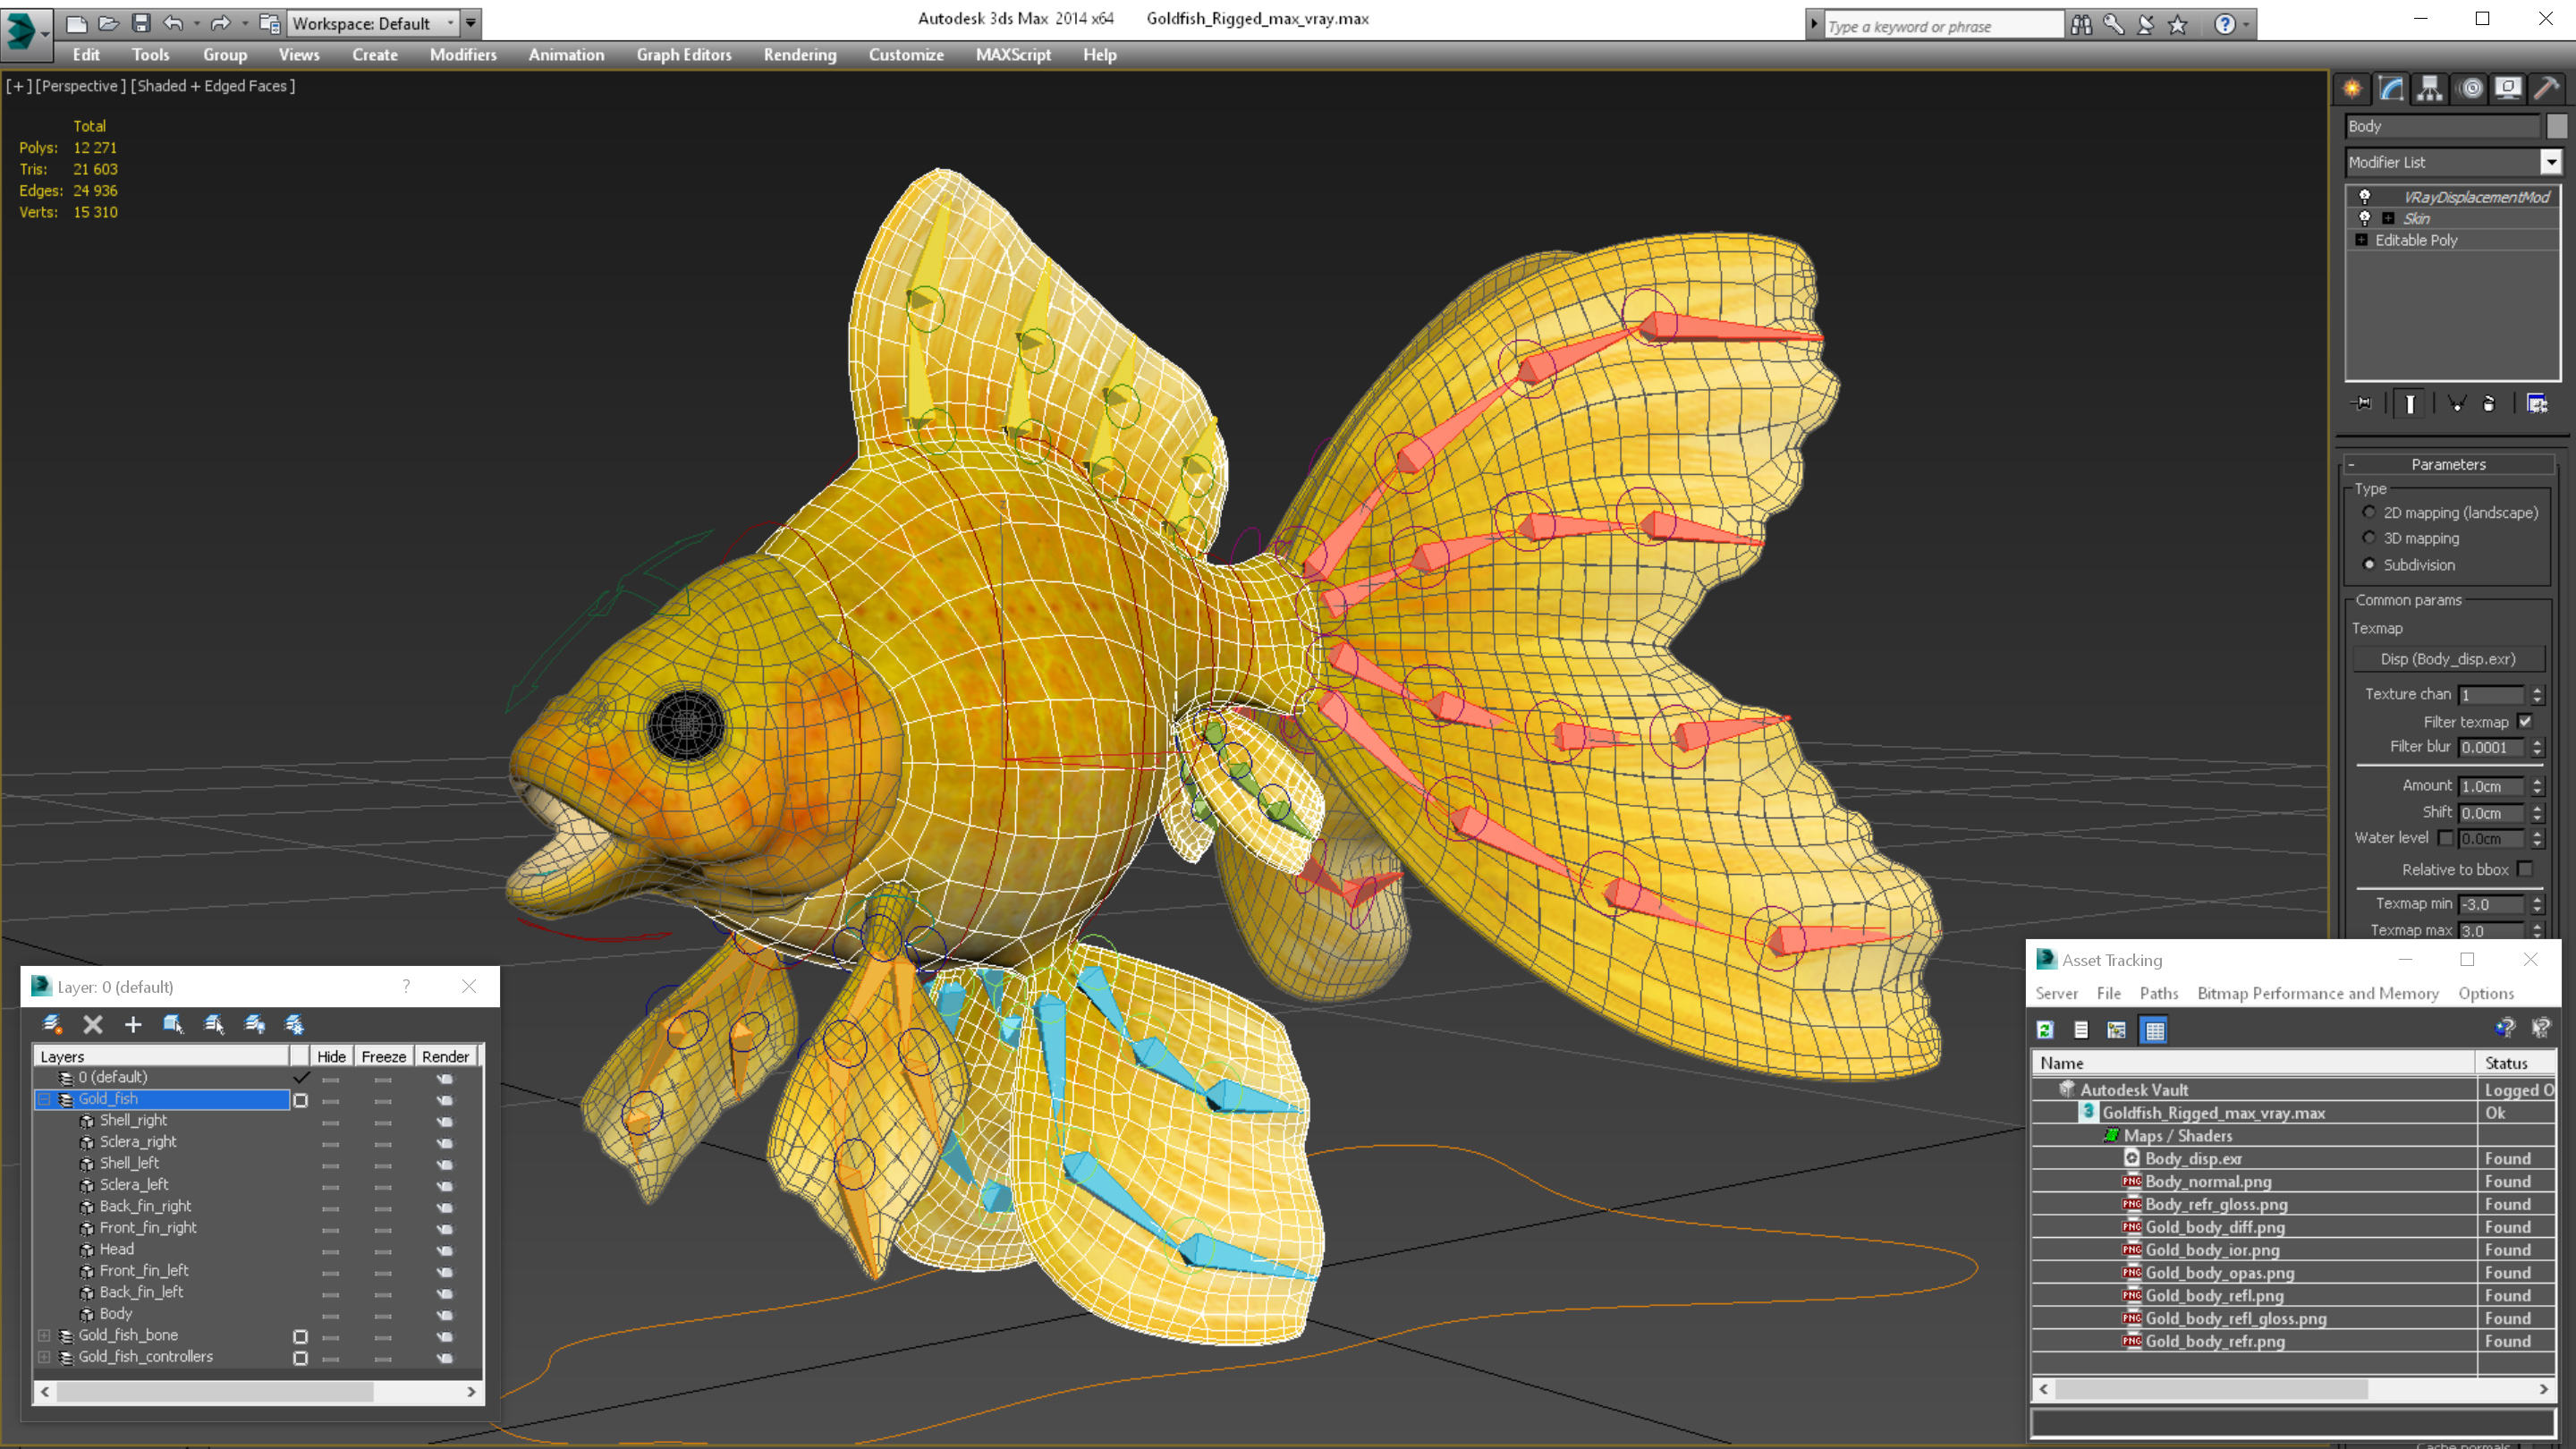Click Refresh icon in Asset Tracking
The width and height of the screenshot is (2576, 1449).
pos(2045,1030)
